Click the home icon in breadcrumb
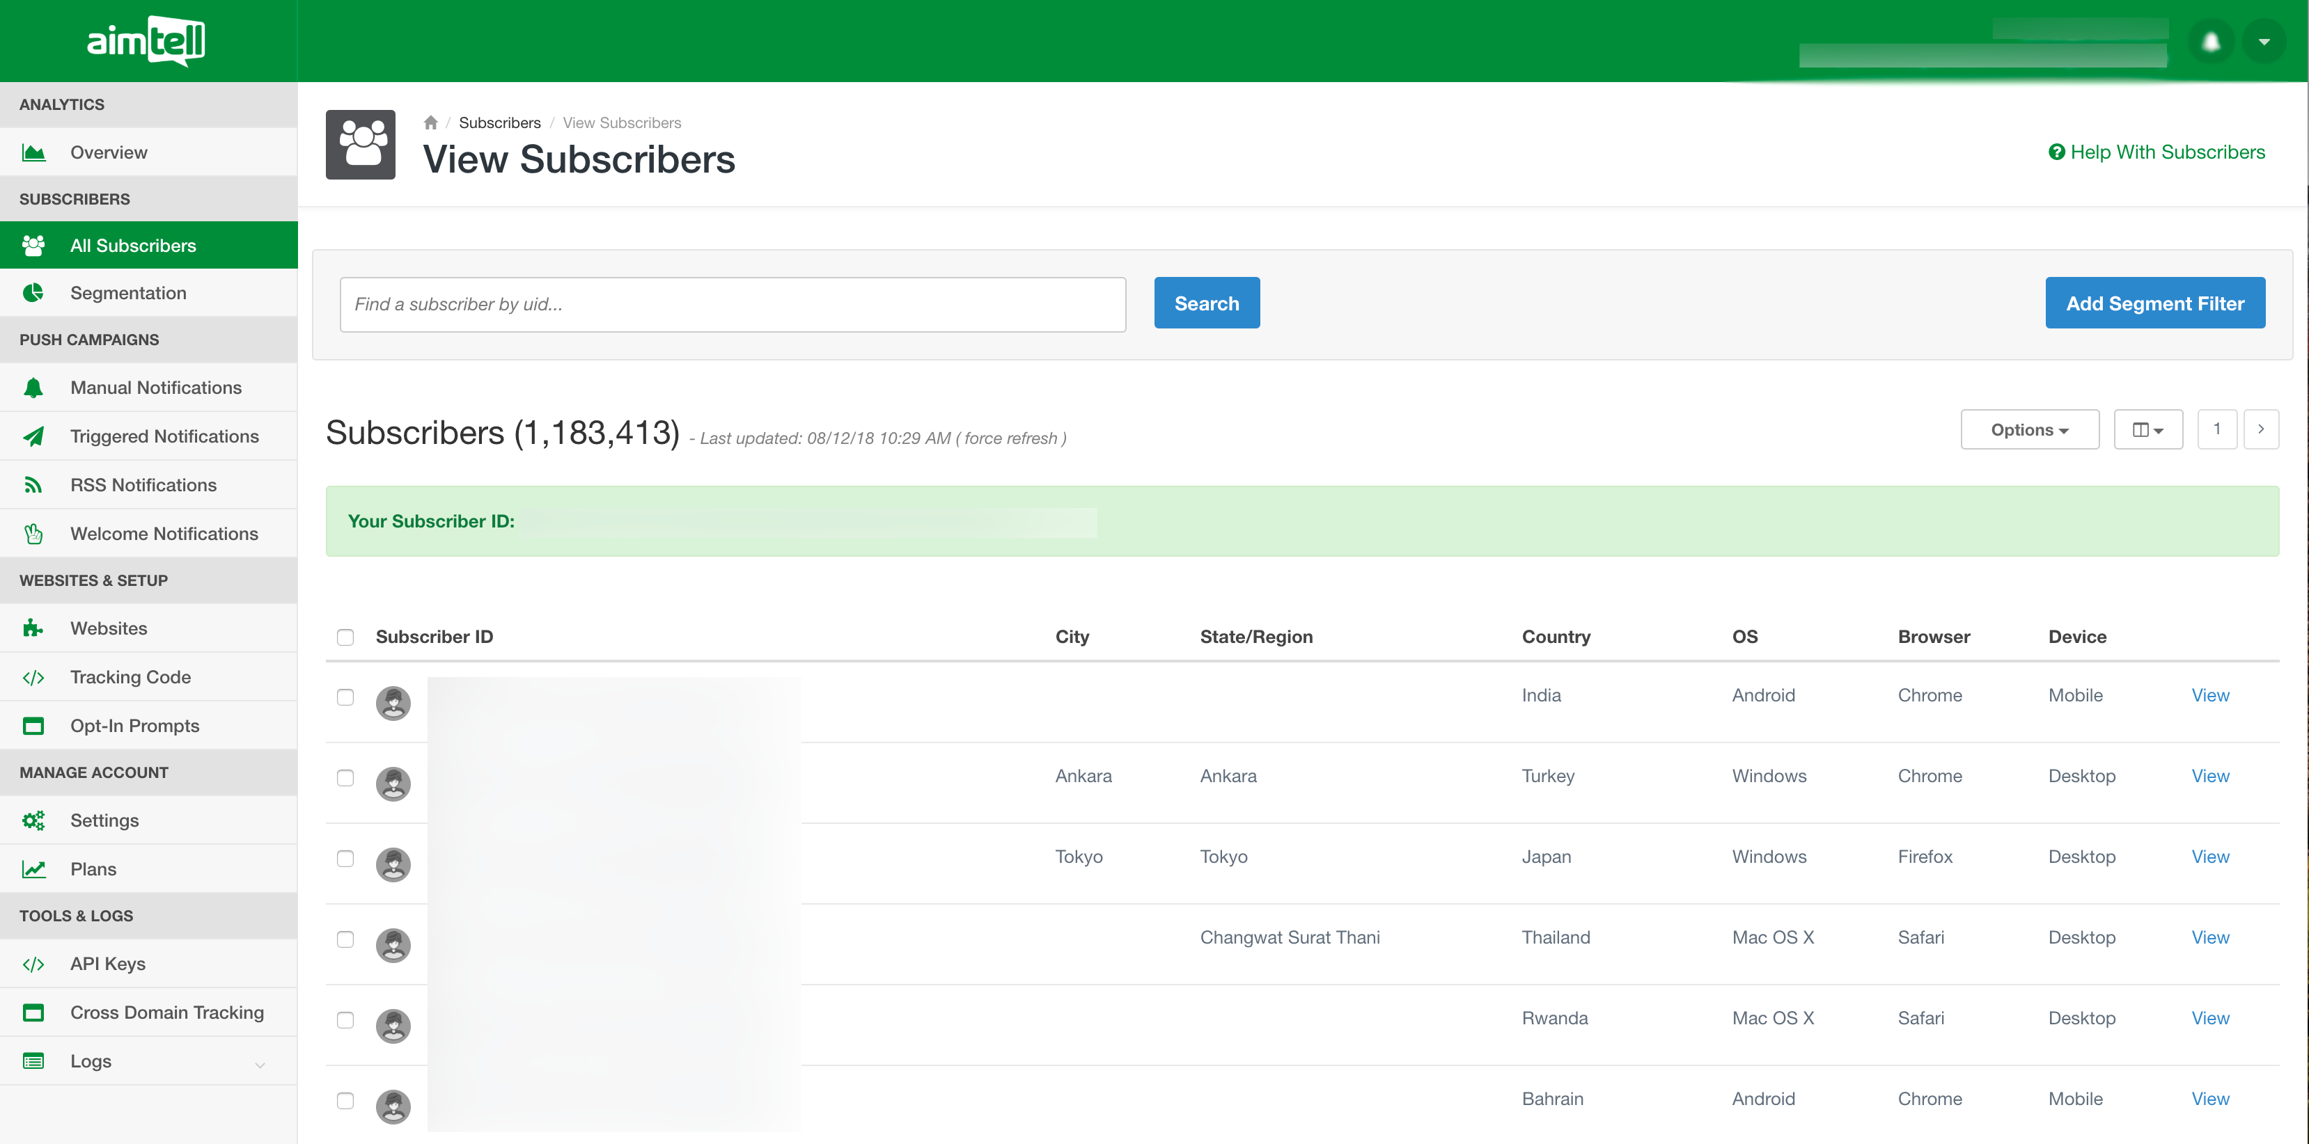Image resolution: width=2309 pixels, height=1144 pixels. coord(430,122)
